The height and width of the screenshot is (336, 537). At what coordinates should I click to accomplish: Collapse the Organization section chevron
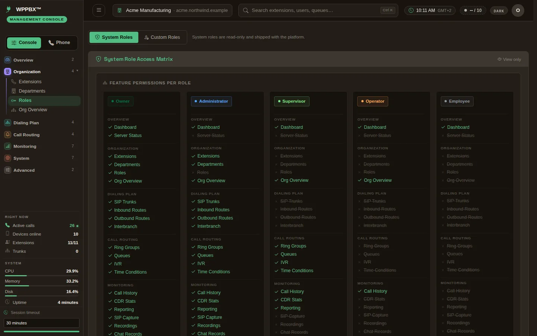coord(77,71)
